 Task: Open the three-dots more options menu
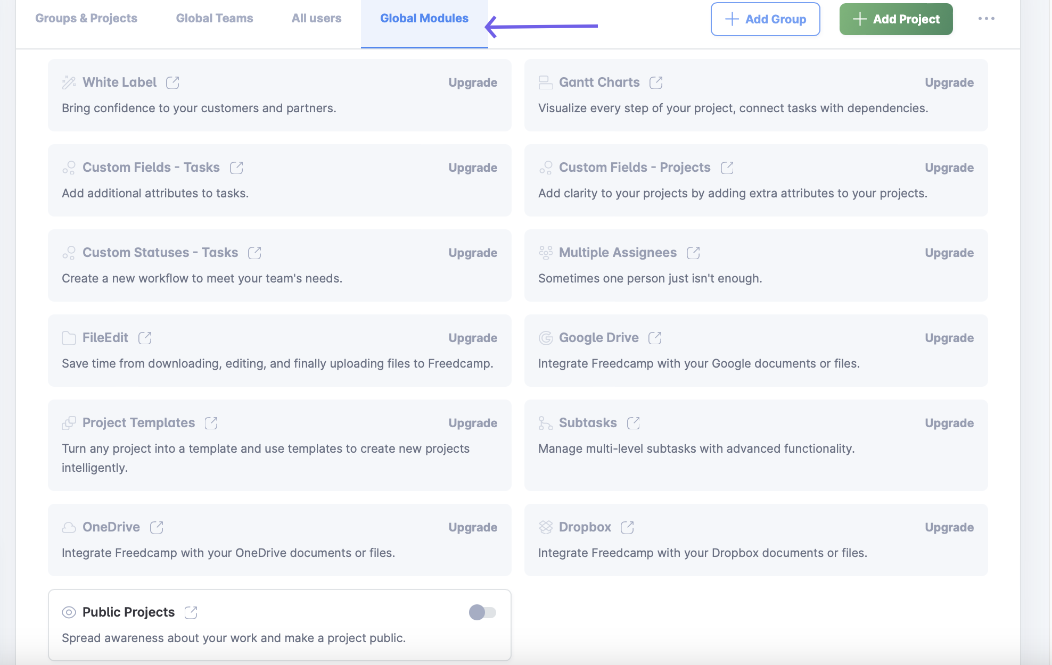point(986,19)
